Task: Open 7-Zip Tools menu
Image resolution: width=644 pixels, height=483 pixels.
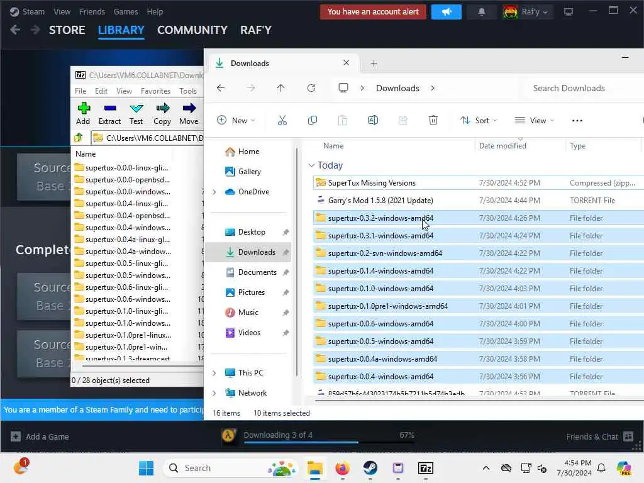Action: tap(188, 91)
